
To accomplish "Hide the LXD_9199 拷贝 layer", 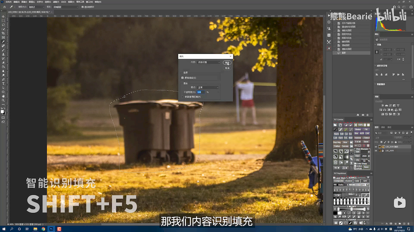I will click(x=376, y=147).
